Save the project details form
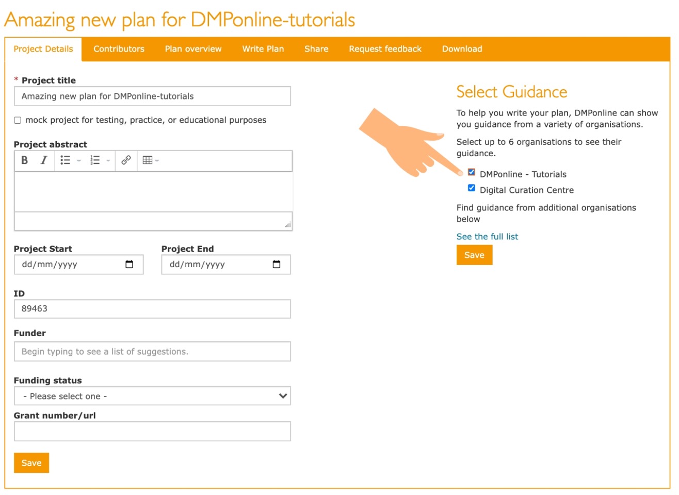This screenshot has height=495, width=679. pos(31,463)
